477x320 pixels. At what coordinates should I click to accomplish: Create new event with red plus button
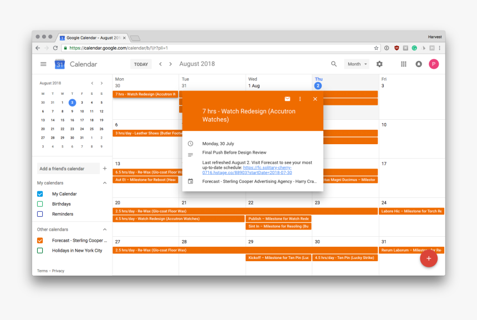[x=429, y=258]
